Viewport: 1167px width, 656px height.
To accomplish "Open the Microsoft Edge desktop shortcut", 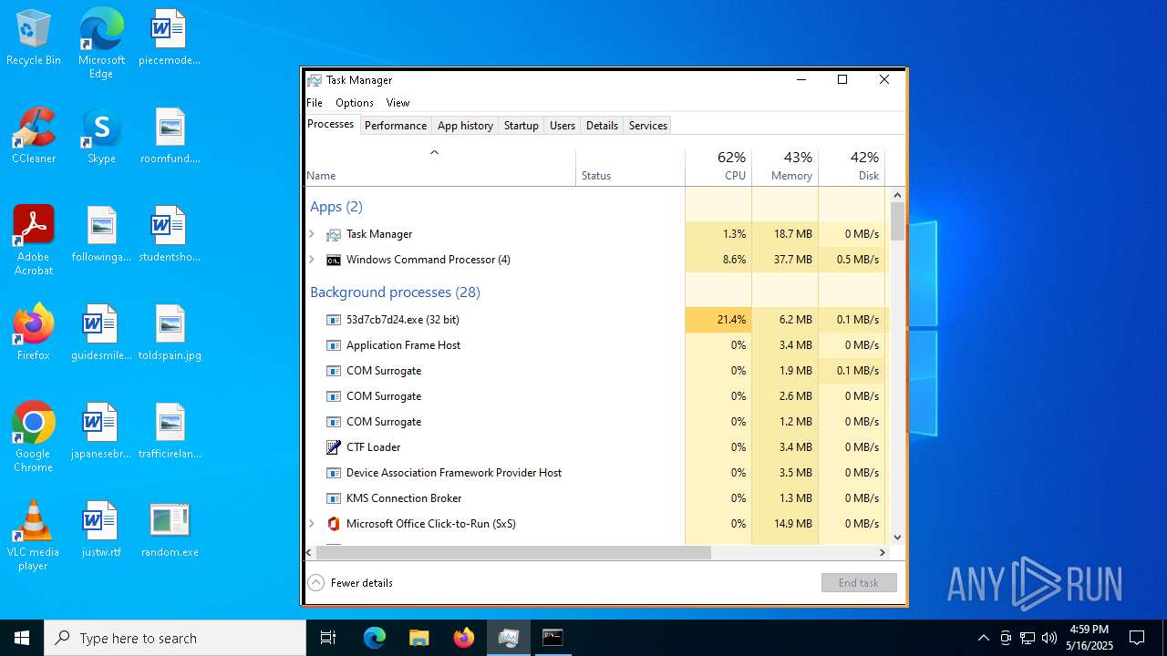I will pos(101,44).
